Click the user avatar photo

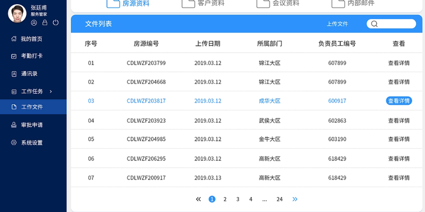[x=17, y=13]
